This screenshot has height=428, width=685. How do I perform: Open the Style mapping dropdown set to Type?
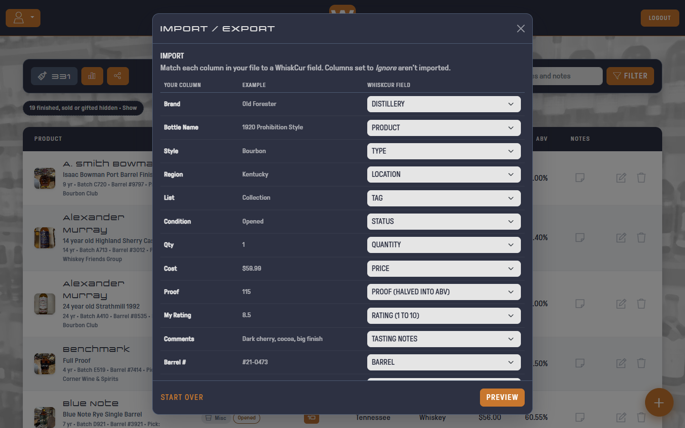tap(444, 151)
